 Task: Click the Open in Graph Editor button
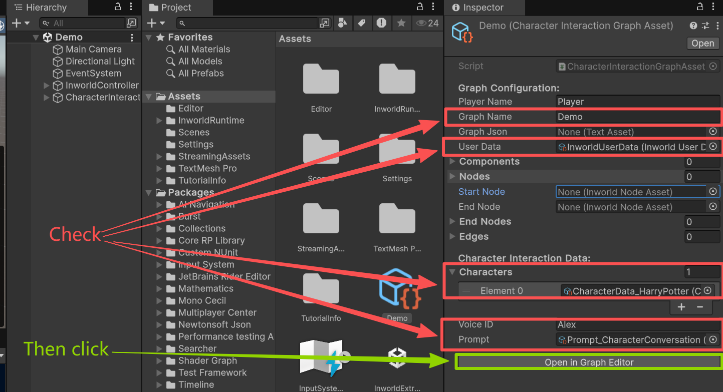588,362
